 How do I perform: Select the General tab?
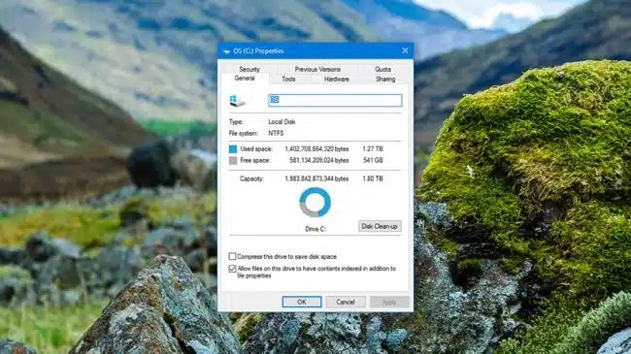[x=245, y=79]
